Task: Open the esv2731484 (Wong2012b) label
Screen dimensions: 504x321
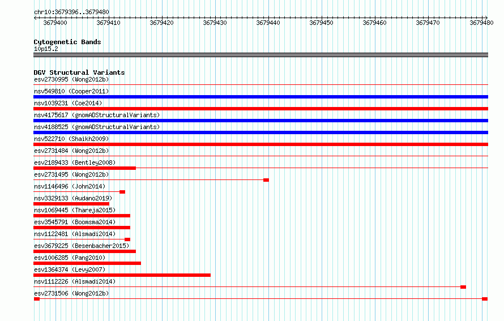Action: (71, 151)
